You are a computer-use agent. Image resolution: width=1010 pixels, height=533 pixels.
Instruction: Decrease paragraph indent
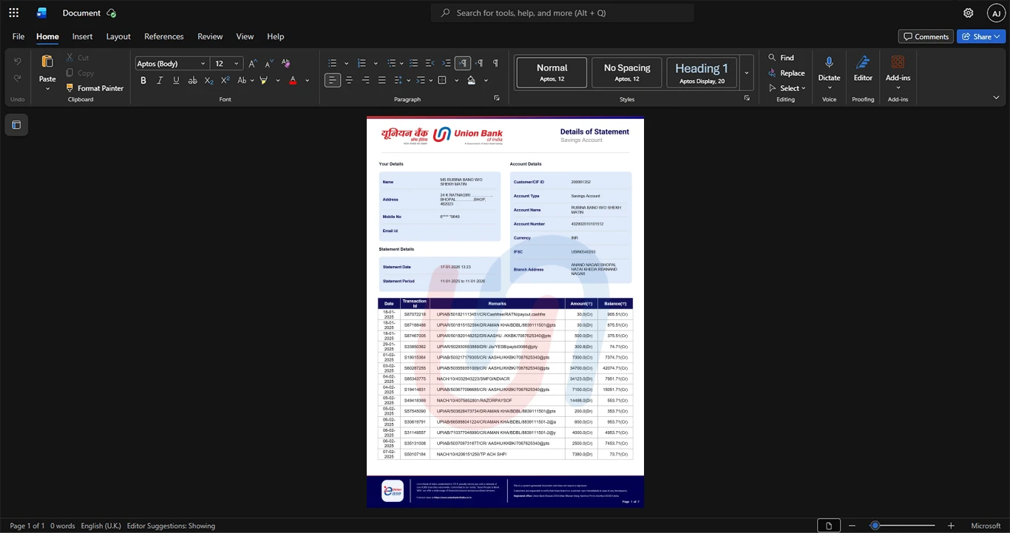coord(430,64)
